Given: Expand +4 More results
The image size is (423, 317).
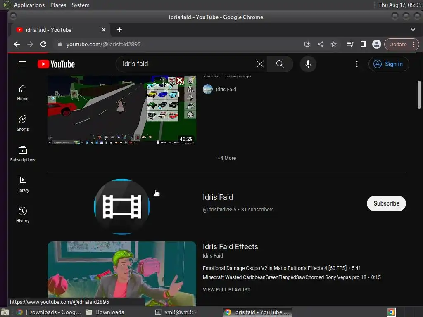Looking at the screenshot, I should 227,158.
